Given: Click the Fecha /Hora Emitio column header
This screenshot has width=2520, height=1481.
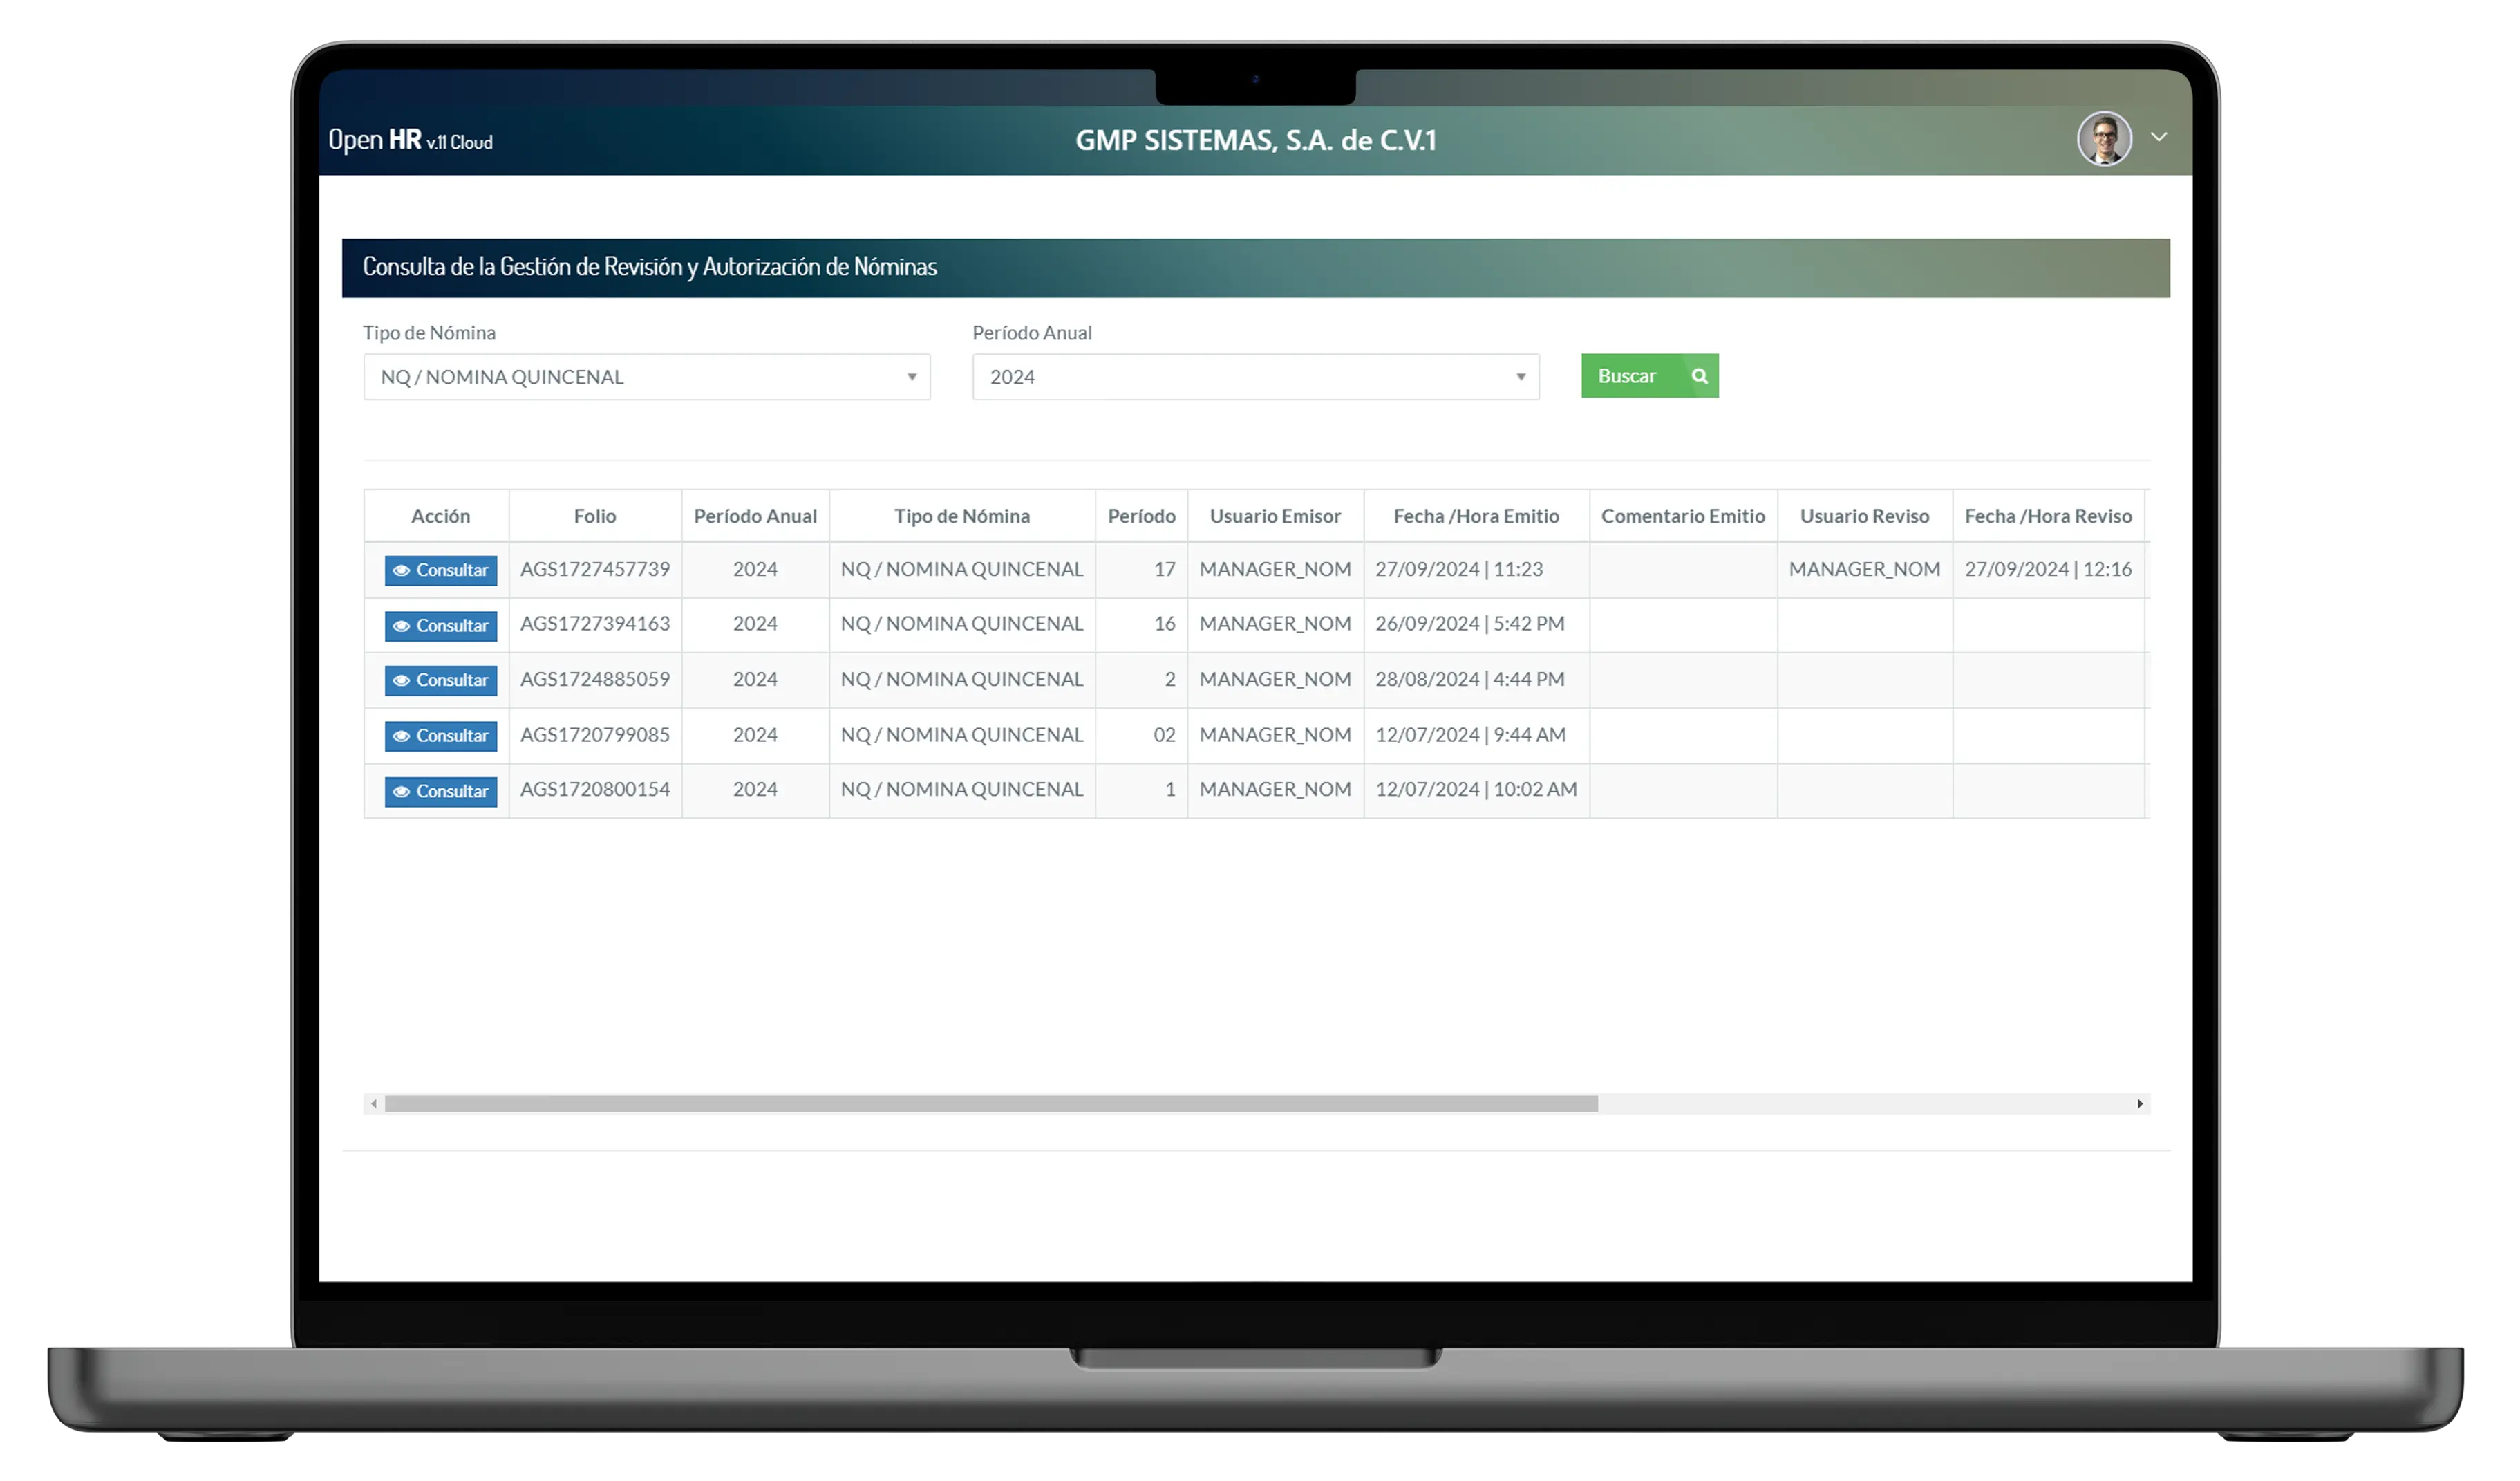Looking at the screenshot, I should click(x=1476, y=516).
